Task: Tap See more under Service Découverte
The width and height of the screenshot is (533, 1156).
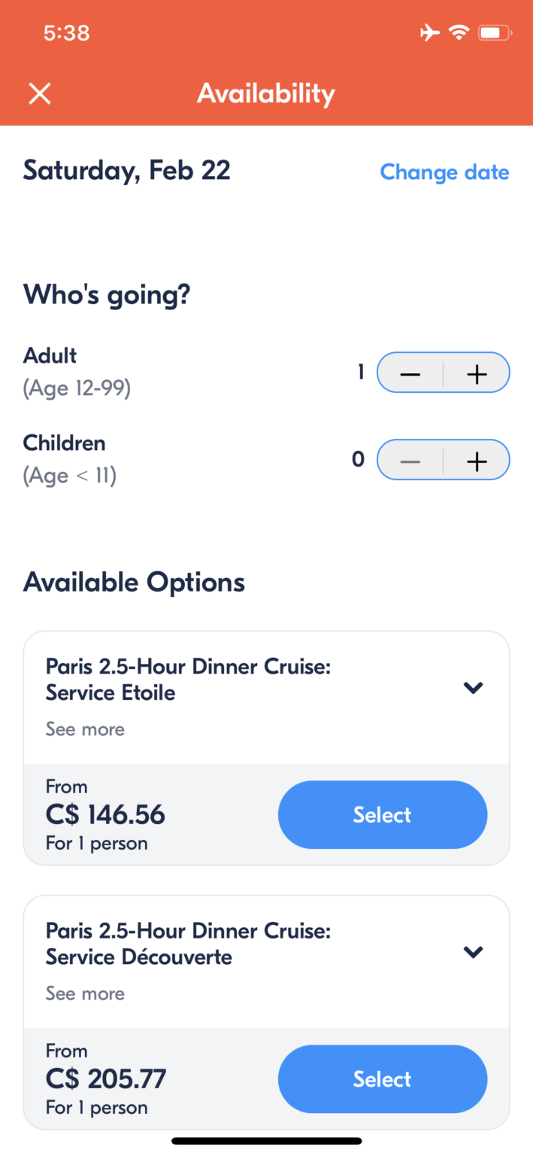Action: click(x=84, y=993)
